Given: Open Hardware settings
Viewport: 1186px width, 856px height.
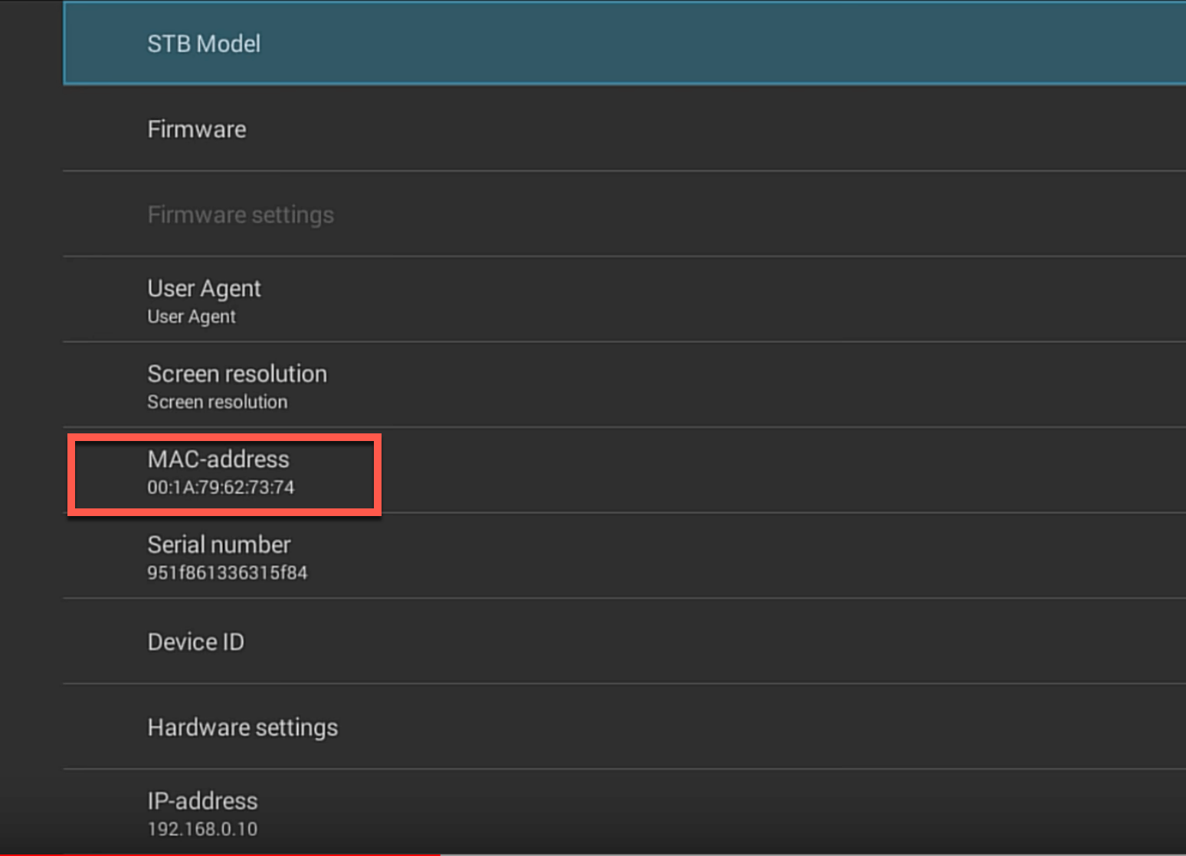Looking at the screenshot, I should tap(624, 727).
